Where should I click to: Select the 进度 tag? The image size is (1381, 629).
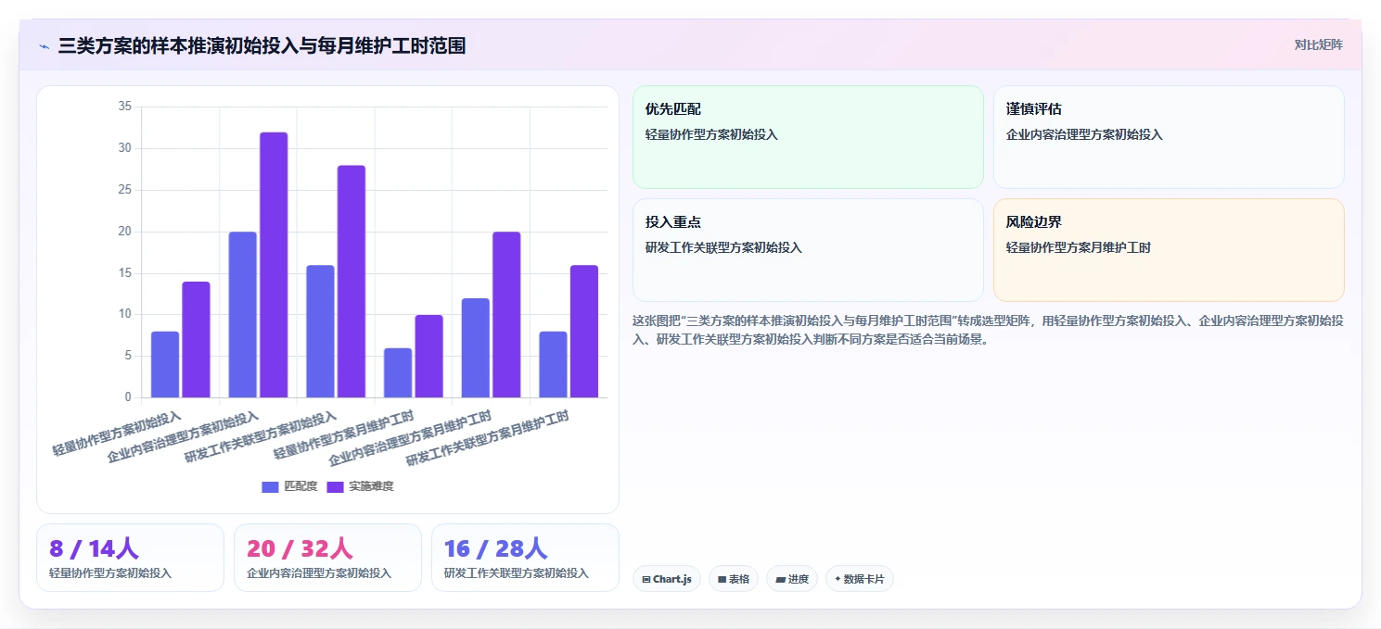click(x=792, y=579)
